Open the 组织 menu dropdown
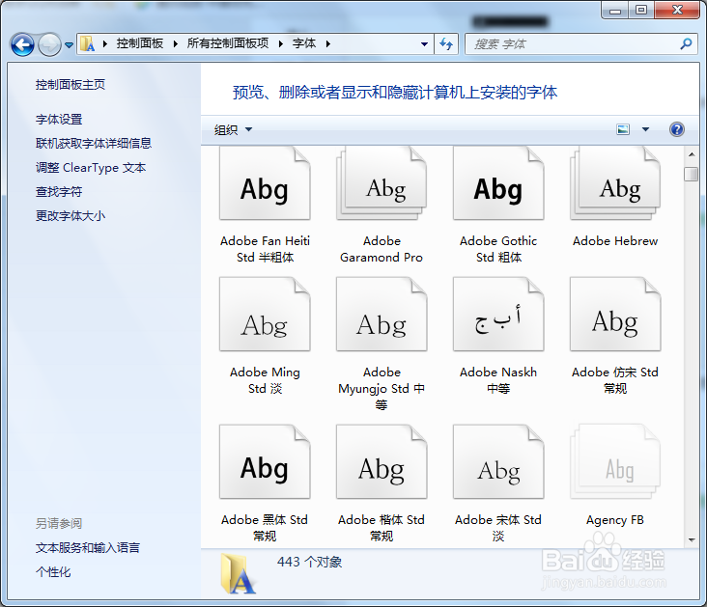The height and width of the screenshot is (607, 707). (233, 130)
